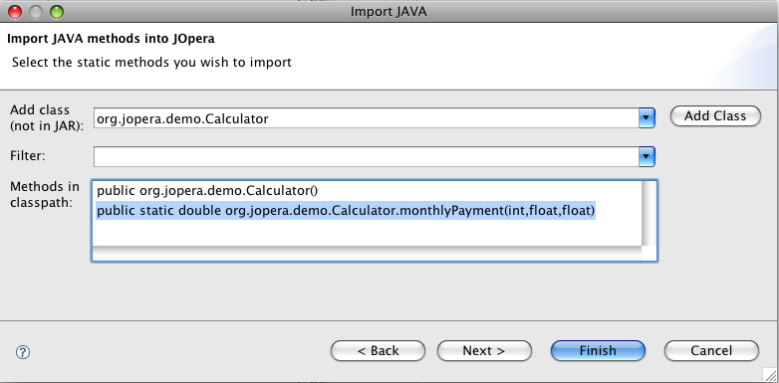
Task: Click the Import JAVA title bar
Action: coord(389,11)
